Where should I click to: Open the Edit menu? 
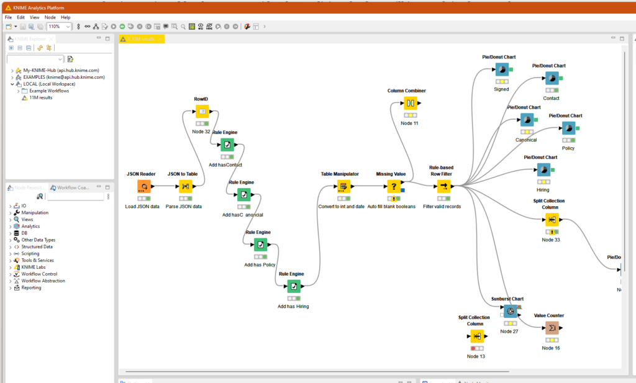pyautogui.click(x=20, y=17)
